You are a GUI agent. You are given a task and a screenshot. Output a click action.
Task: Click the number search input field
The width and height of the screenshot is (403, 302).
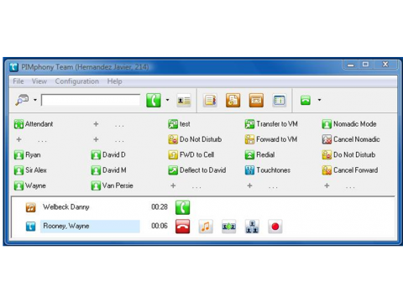point(91,100)
